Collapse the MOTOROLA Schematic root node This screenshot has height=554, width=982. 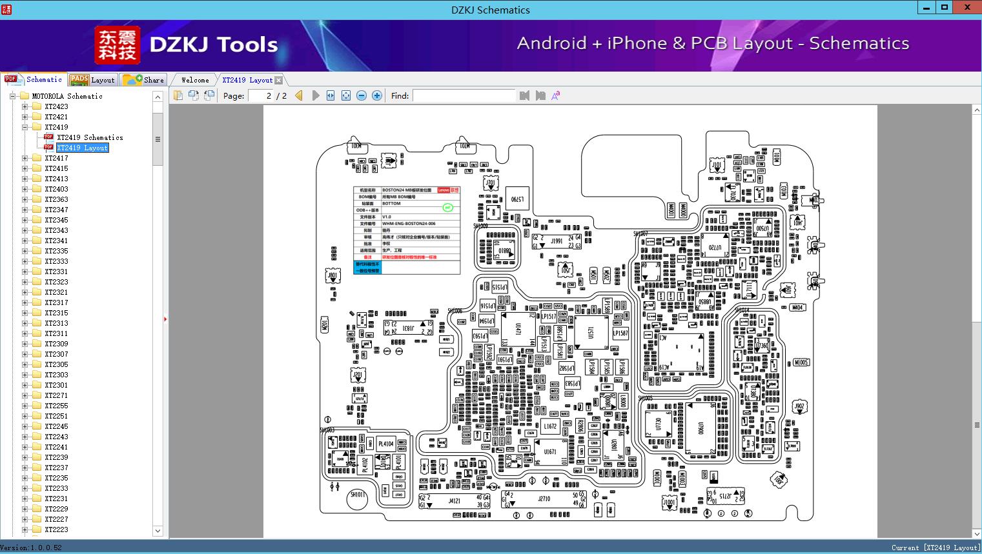[x=12, y=96]
